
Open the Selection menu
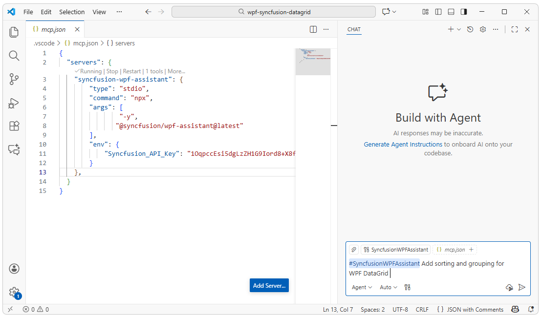71,12
